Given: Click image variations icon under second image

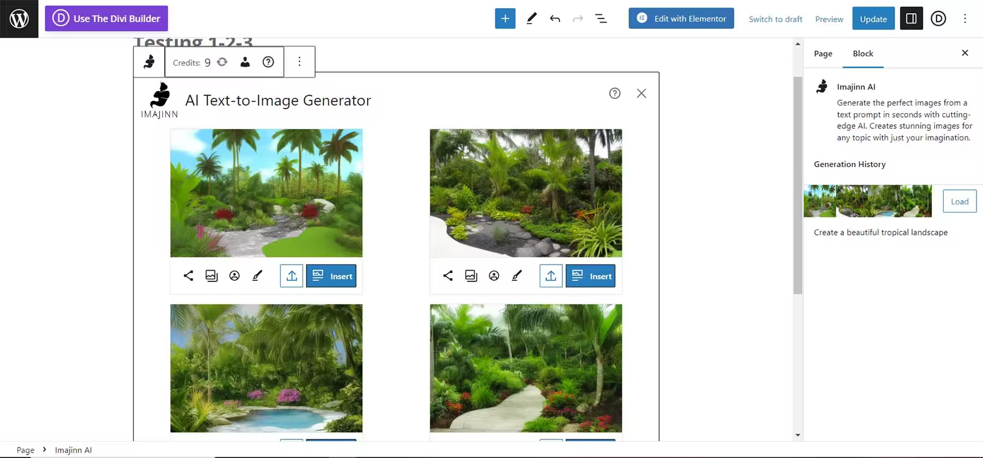Looking at the screenshot, I should pyautogui.click(x=471, y=275).
